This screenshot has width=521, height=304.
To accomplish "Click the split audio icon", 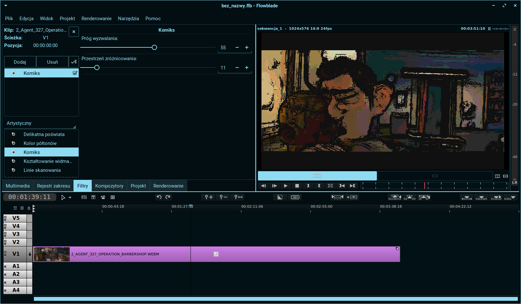I will click(352, 197).
